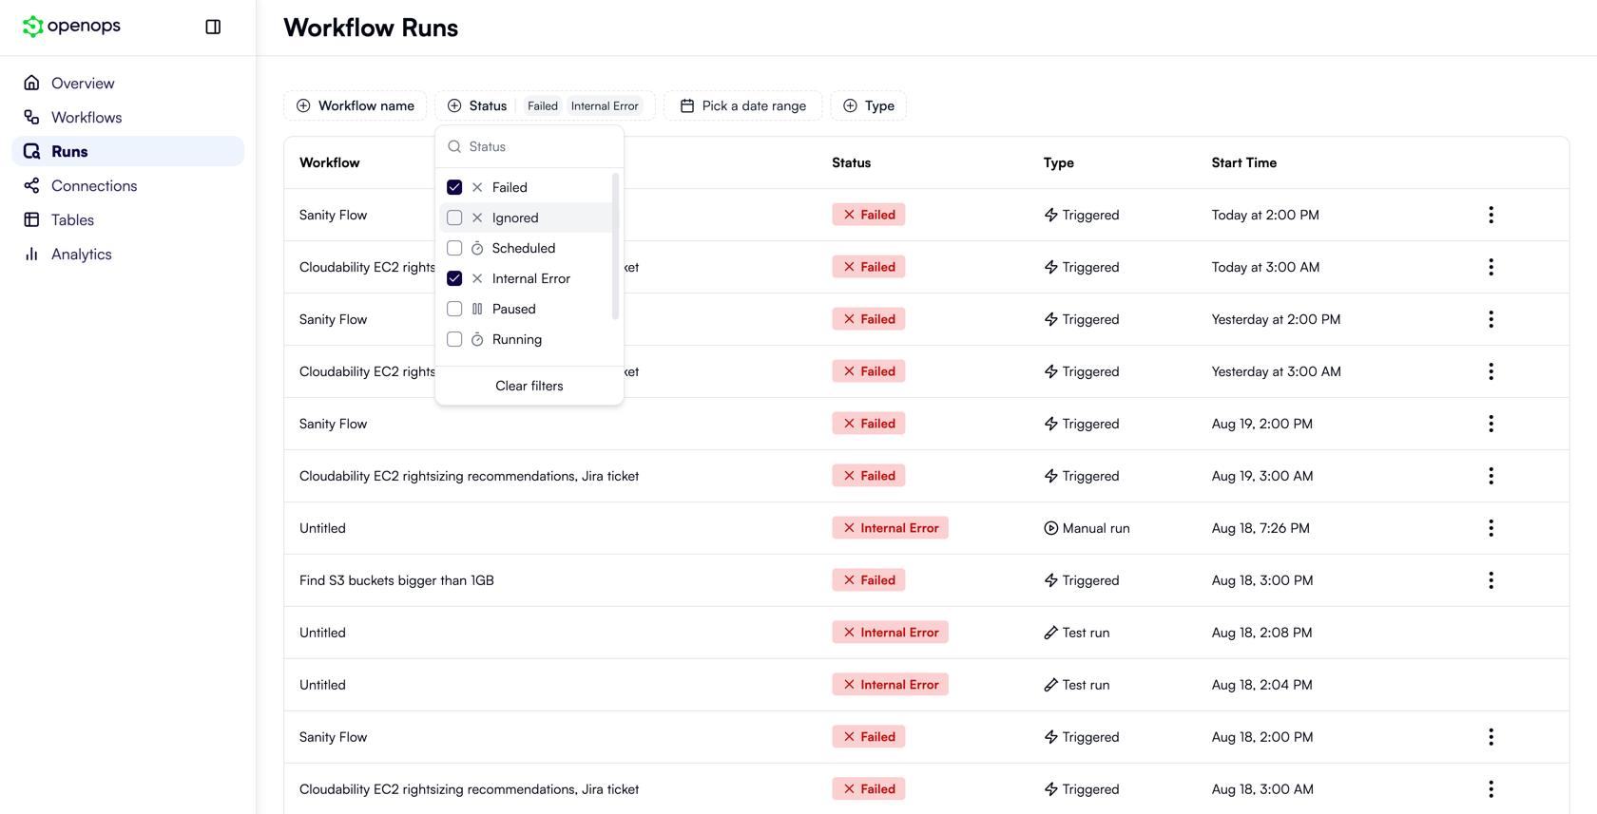1597x814 pixels.
Task: Click the calendar icon in date filter
Action: coord(687,105)
